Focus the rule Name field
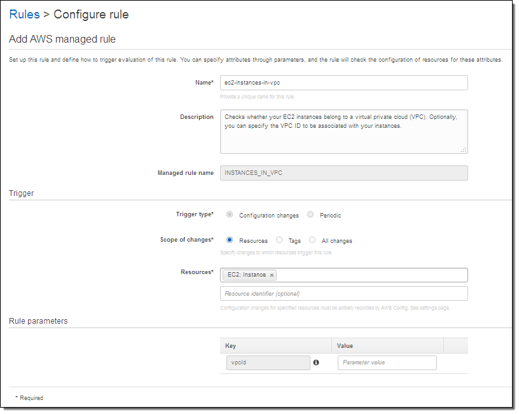 (x=343, y=83)
